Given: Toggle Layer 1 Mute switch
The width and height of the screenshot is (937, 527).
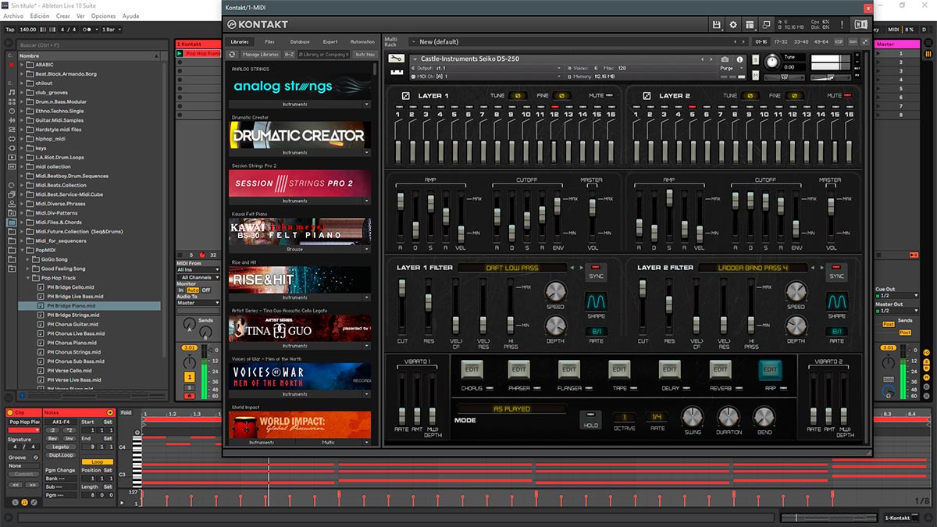Looking at the screenshot, I should pos(608,96).
